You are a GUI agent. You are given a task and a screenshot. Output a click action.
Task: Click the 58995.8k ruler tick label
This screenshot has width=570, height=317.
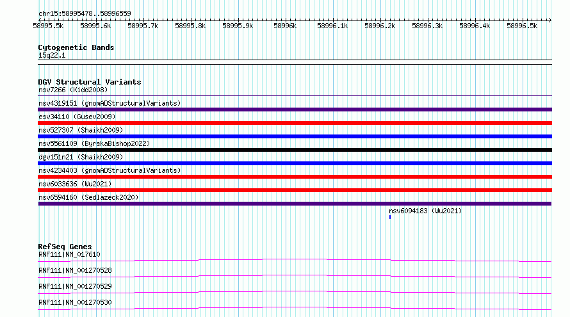190,26
